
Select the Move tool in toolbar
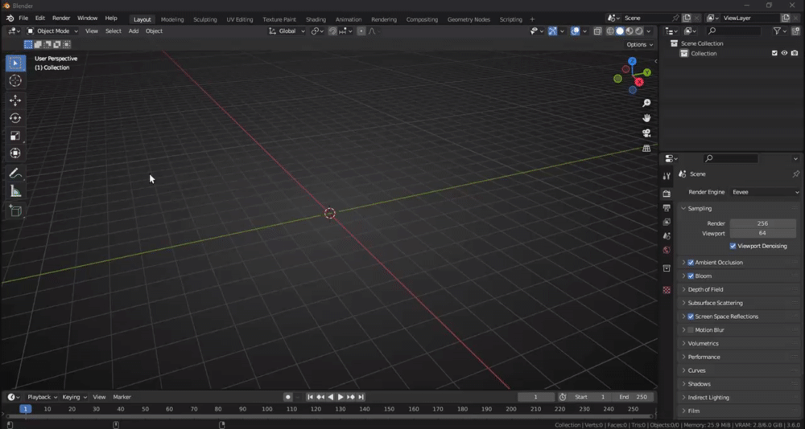(x=15, y=100)
